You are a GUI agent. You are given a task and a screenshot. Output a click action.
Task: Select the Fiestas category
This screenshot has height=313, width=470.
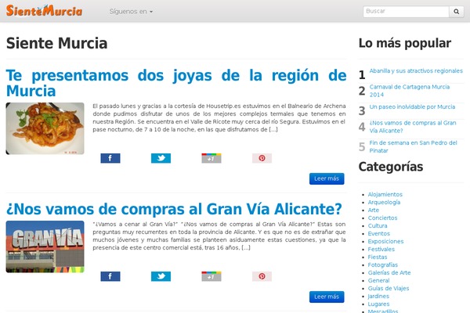click(x=378, y=257)
